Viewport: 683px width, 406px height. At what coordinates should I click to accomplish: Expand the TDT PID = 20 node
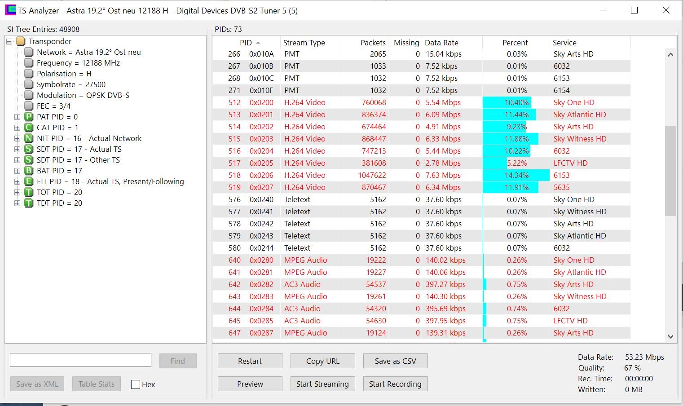click(18, 203)
